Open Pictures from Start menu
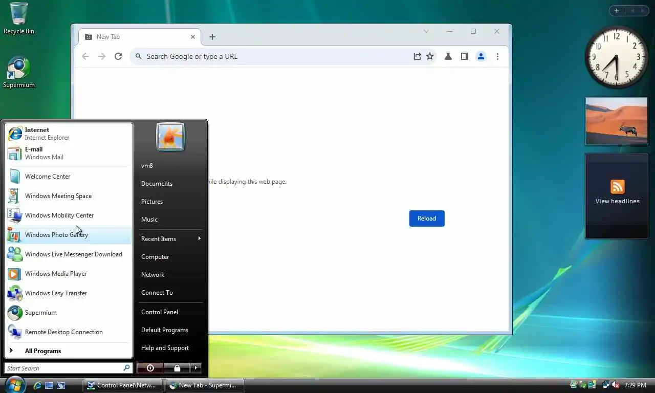The width and height of the screenshot is (655, 393). [x=171, y=202]
